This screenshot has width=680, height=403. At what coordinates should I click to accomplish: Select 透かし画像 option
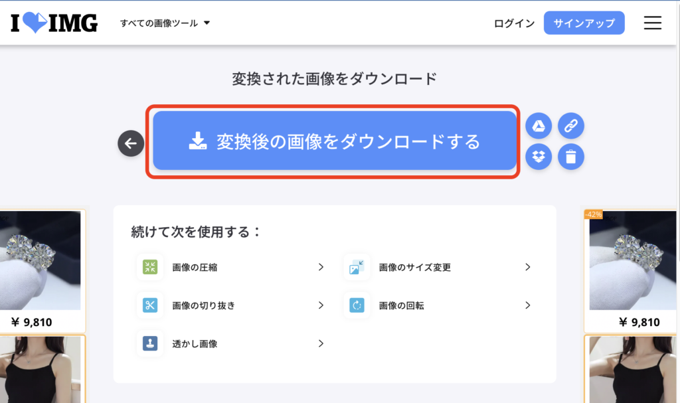pos(195,343)
